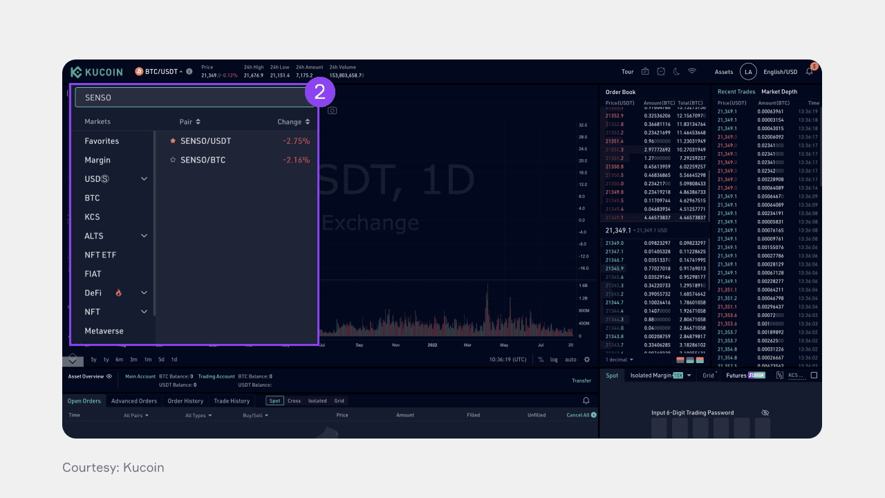This screenshot has height=498, width=885.
Task: Select the KCS market category
Action: (x=92, y=216)
